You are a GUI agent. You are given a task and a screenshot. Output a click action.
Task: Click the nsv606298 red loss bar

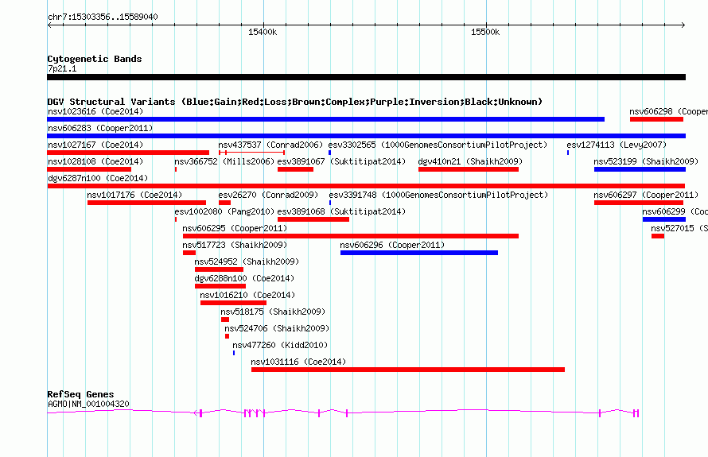pos(656,119)
